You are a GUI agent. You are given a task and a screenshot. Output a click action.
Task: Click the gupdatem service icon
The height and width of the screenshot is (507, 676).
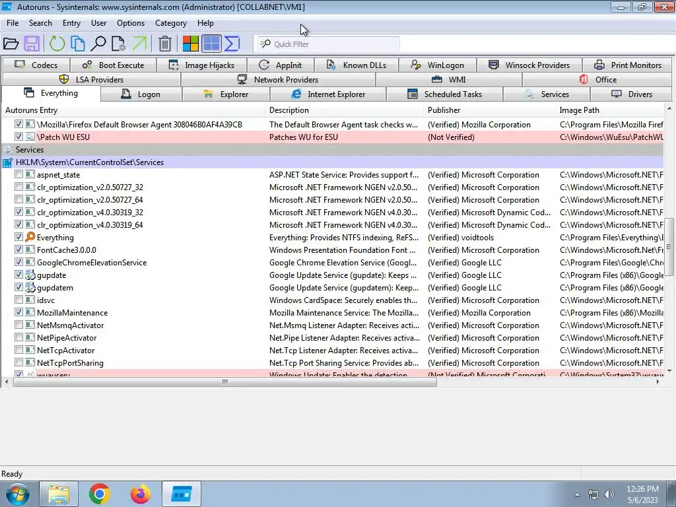30,287
